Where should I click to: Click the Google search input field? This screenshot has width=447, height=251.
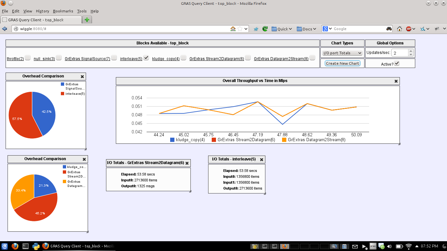coord(359,29)
